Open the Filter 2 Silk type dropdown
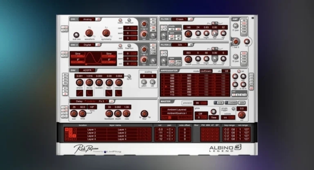The height and width of the screenshot is (170, 314). pos(180,45)
